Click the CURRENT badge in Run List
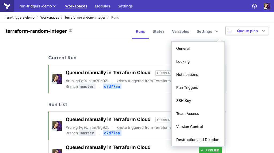The height and width of the screenshot is (153, 274). [x=163, y=120]
